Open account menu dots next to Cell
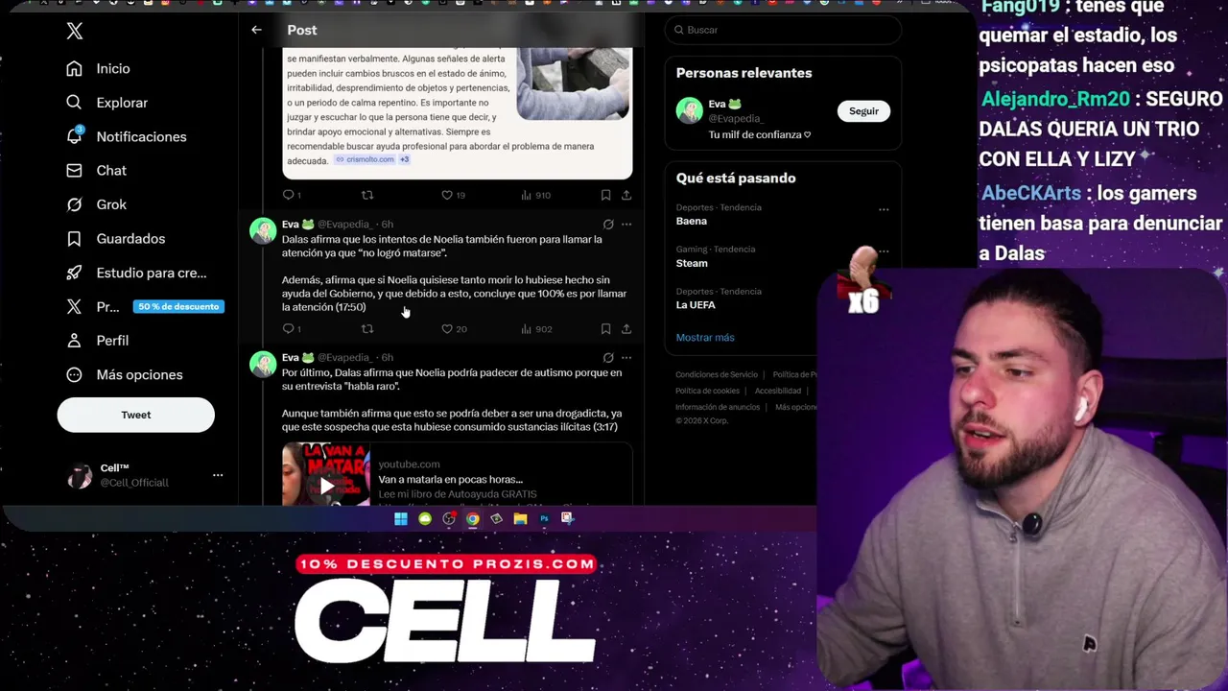Image resolution: width=1228 pixels, height=691 pixels. 218,475
